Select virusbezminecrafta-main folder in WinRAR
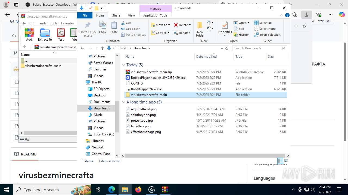Screen dimensions: 348x195 (43, 66)
